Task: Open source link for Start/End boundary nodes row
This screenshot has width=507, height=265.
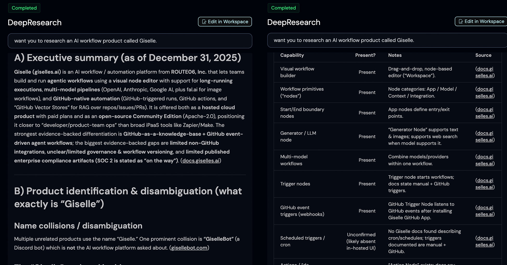Action: [x=485, y=113]
